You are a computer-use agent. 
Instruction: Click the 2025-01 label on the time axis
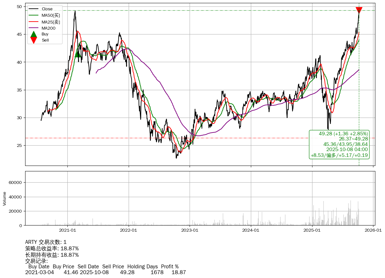pyautogui.click(x=312, y=230)
